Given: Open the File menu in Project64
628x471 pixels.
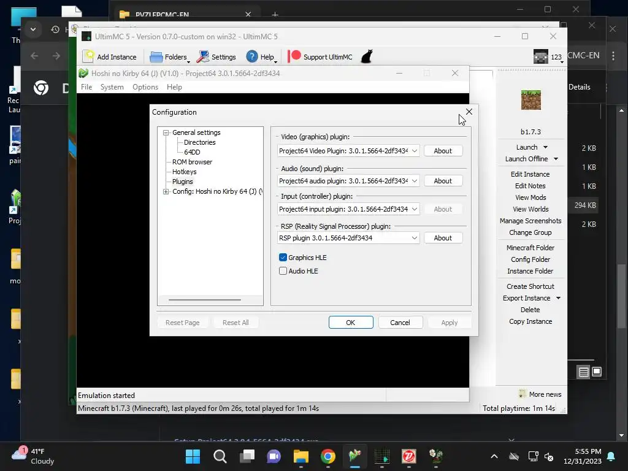Looking at the screenshot, I should click(86, 87).
